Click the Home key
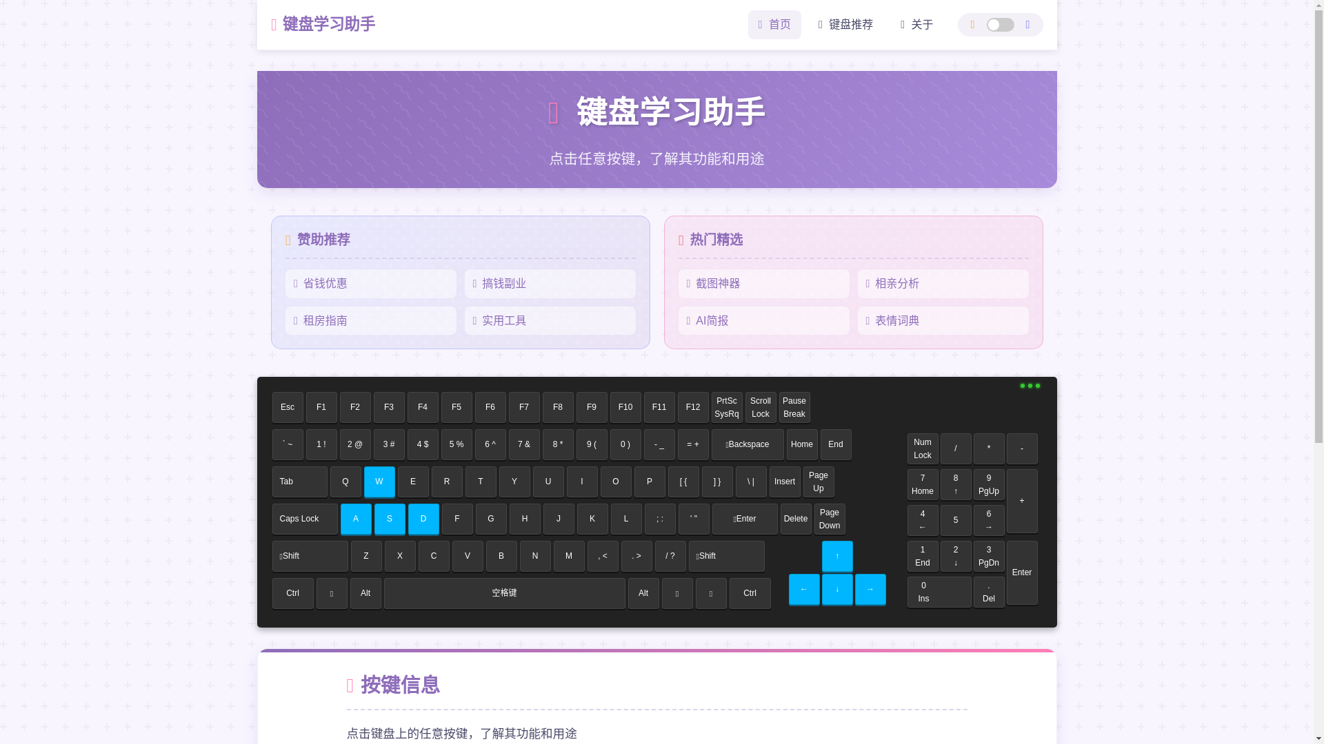The width and height of the screenshot is (1324, 744). (802, 444)
